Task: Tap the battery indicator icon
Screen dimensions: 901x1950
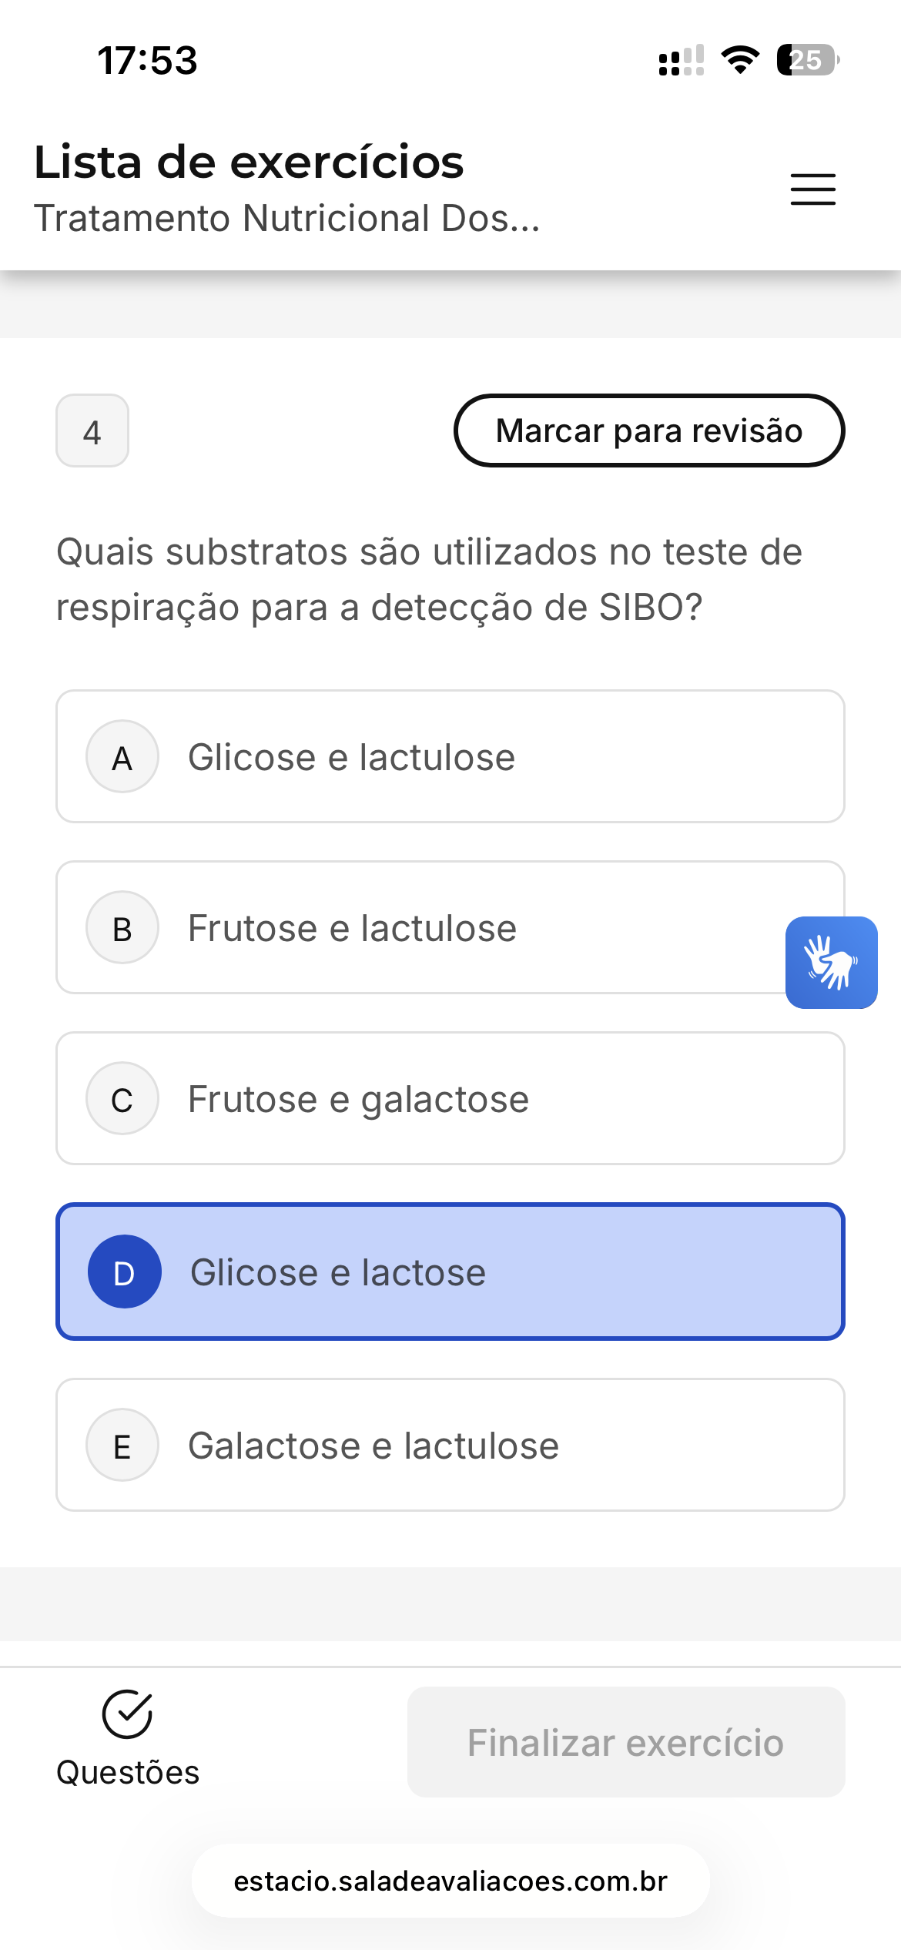Action: point(807,60)
